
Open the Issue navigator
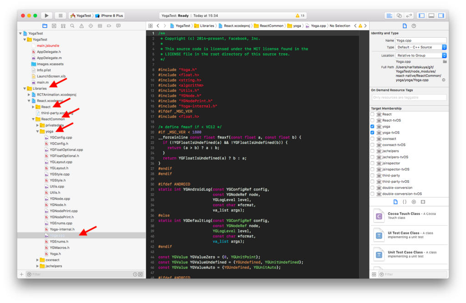(x=81, y=26)
